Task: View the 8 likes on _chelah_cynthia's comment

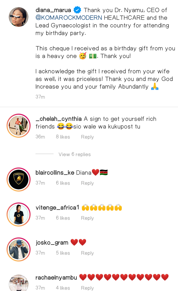Action: [63, 137]
